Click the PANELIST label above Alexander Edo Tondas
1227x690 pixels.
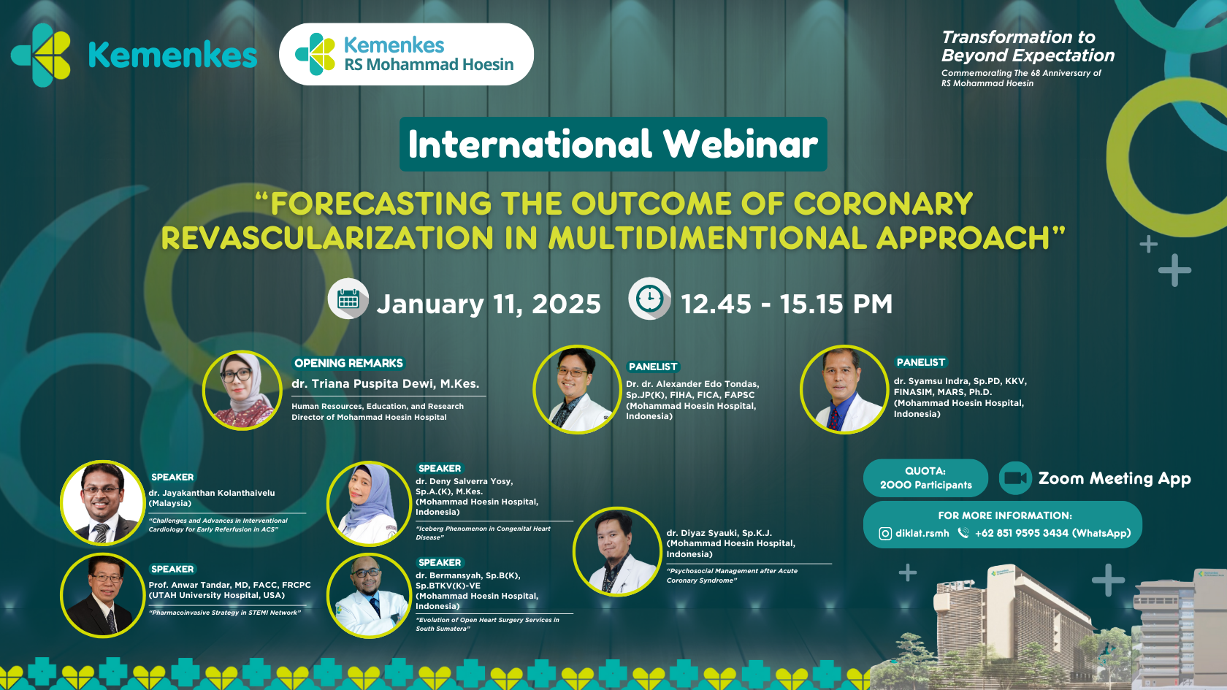pyautogui.click(x=653, y=367)
